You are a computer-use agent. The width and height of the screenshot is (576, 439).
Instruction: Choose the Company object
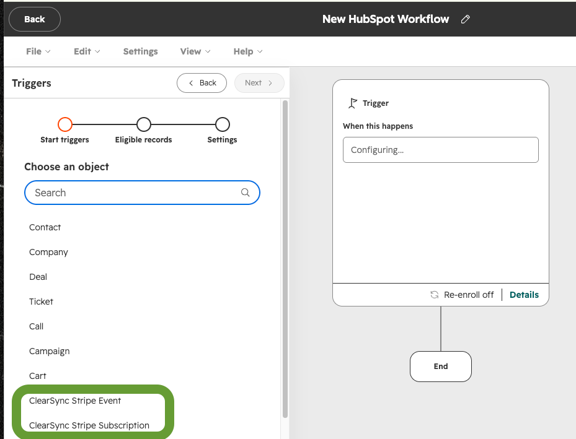tap(48, 253)
